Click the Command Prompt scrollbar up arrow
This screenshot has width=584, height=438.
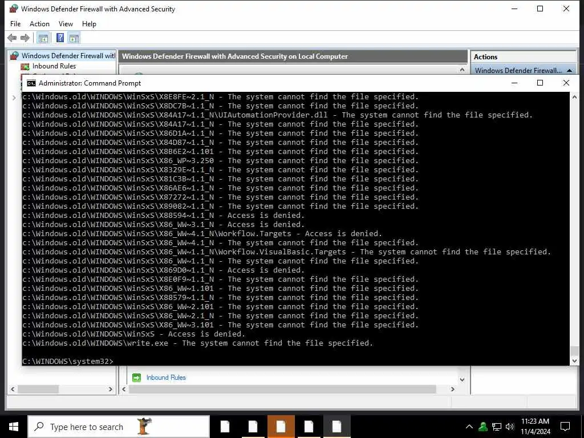pos(574,97)
